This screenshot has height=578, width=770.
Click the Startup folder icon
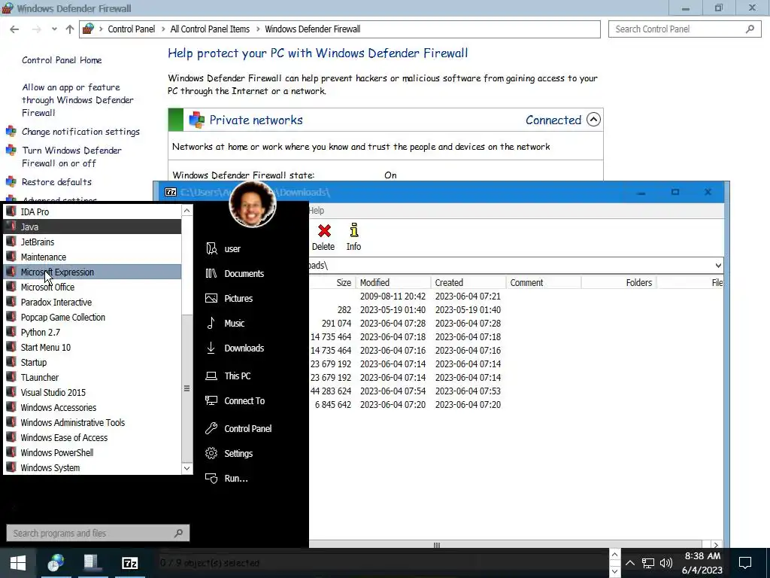click(11, 362)
